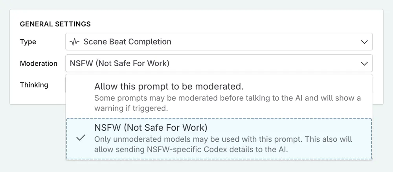Click the empty check slot beside Allow moderation option
The image size is (393, 172).
81,96
